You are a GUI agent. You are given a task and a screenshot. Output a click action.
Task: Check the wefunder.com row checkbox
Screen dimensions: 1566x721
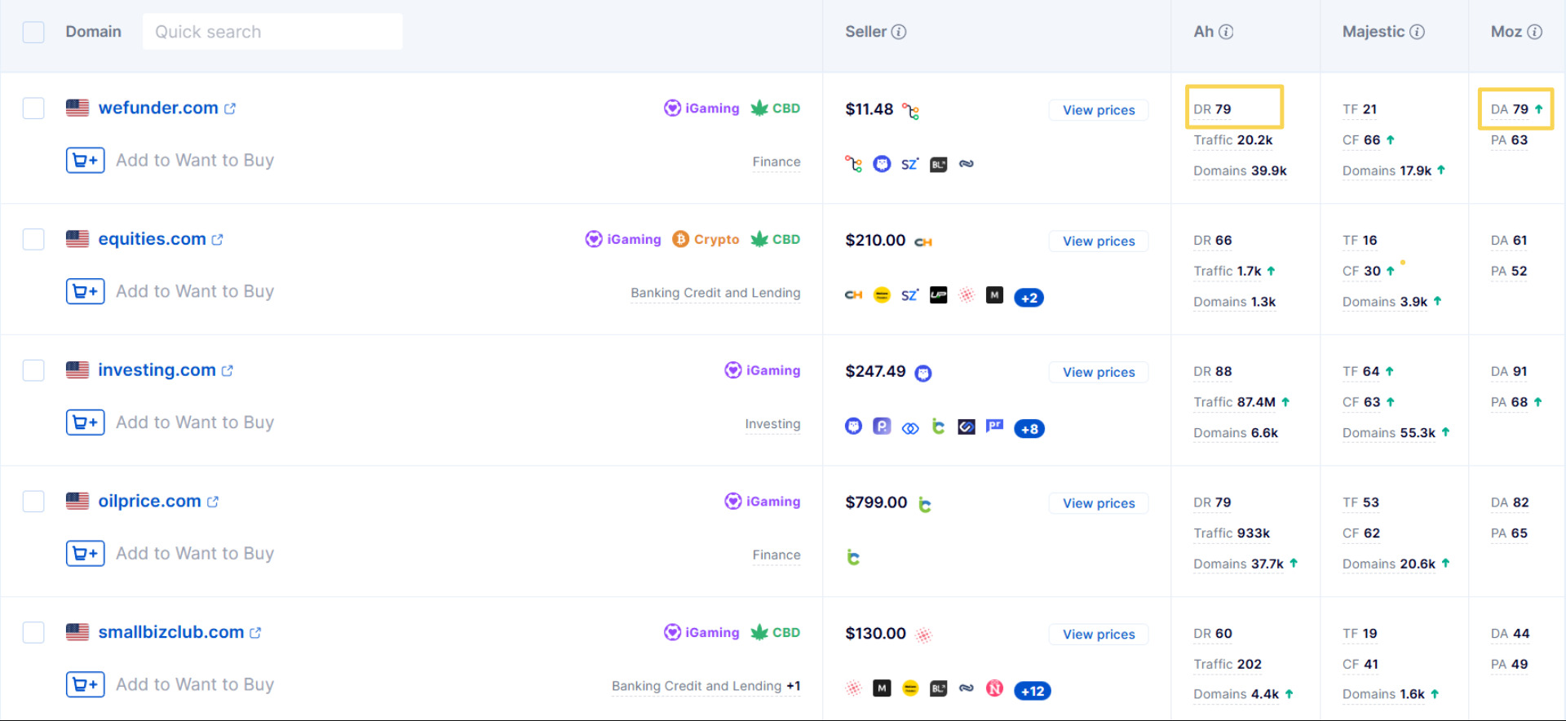tap(33, 108)
